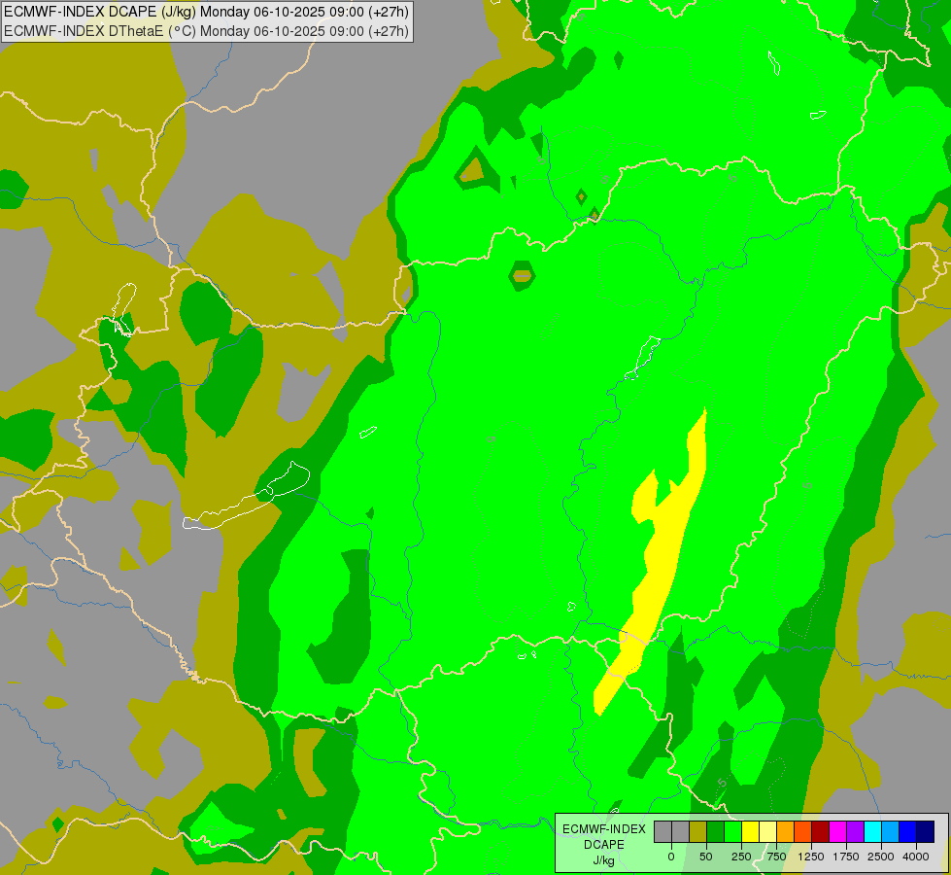Select the bright yellow legend swatch

pyautogui.click(x=750, y=832)
